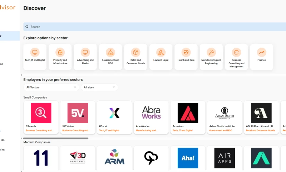
Task: Open the medium company with the 11 logo
Action: point(41,158)
